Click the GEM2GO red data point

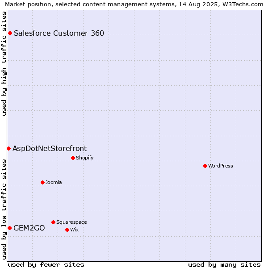click(9, 228)
